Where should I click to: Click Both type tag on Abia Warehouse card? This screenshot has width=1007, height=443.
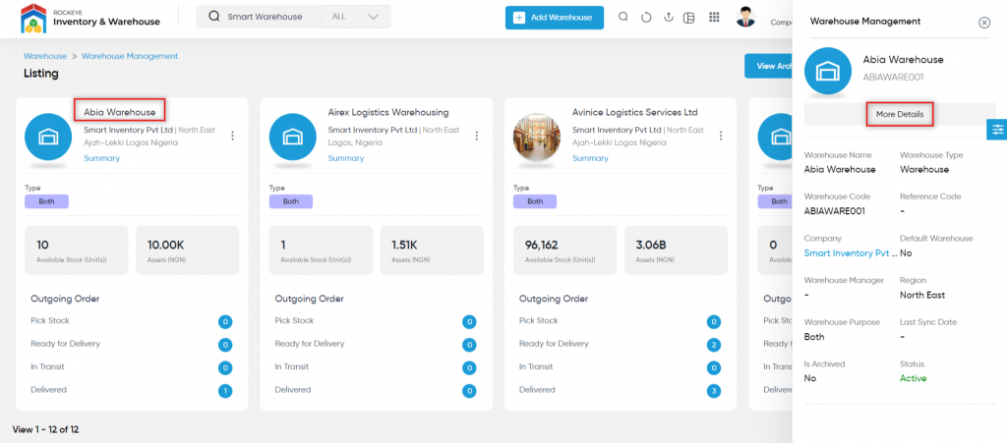[x=47, y=201]
